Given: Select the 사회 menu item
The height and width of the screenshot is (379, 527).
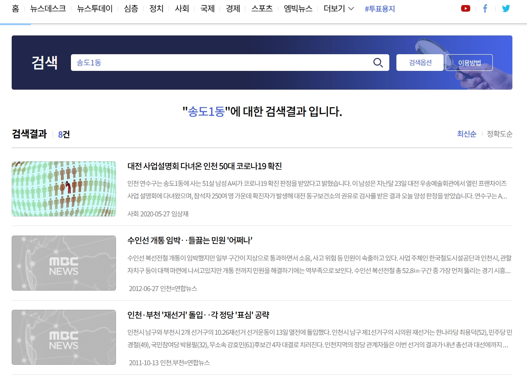Looking at the screenshot, I should click(x=182, y=8).
